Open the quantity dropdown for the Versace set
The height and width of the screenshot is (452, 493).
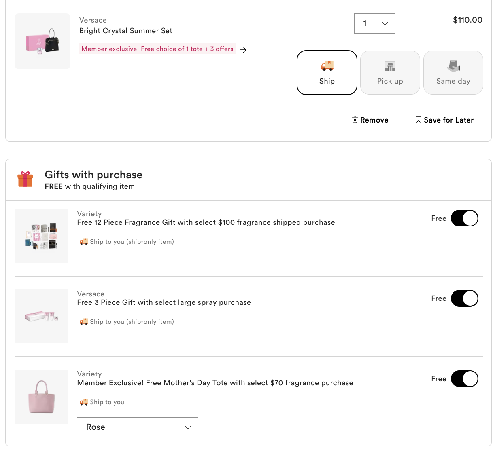tap(375, 23)
